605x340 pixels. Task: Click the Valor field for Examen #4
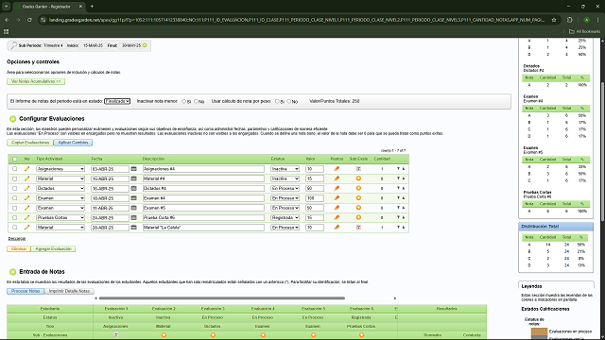point(315,198)
